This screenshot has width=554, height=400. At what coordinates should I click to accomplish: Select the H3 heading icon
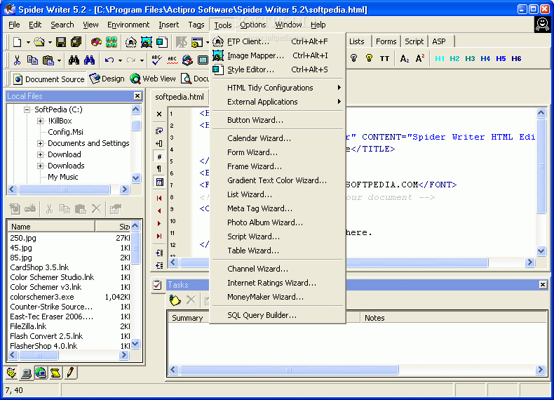coord(470,59)
